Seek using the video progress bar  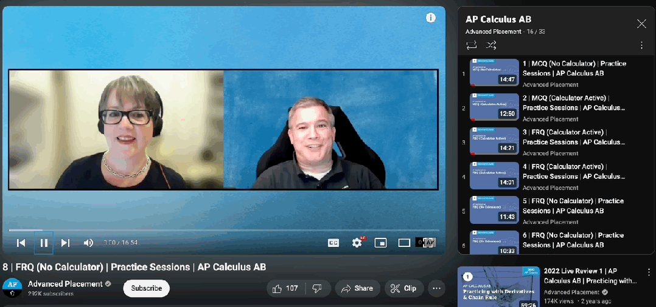tap(224, 230)
